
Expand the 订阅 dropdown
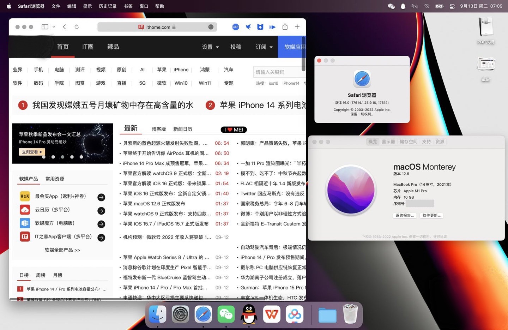click(x=264, y=47)
